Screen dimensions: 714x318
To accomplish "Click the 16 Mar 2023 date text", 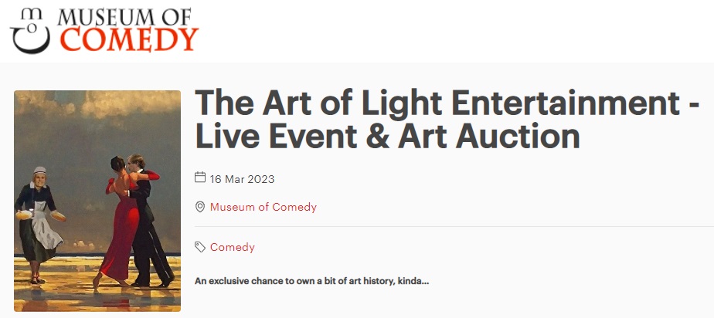I will [242, 179].
